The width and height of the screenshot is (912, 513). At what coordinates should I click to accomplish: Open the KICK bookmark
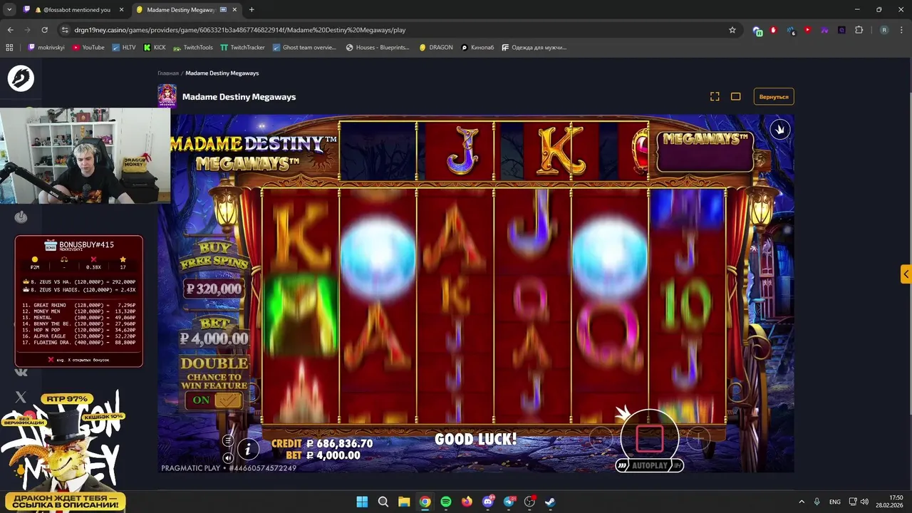click(155, 47)
